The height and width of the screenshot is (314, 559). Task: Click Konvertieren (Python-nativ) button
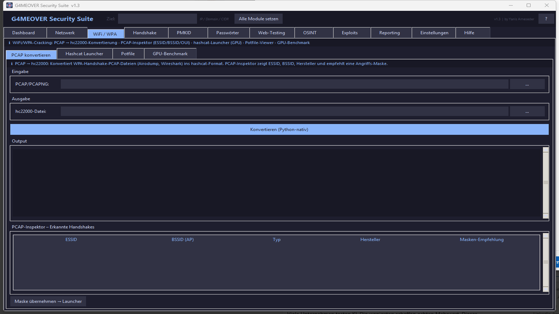279,130
